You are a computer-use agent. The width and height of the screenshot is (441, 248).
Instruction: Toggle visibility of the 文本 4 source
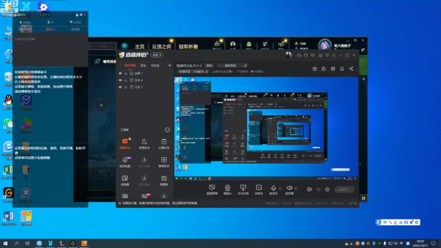120,80
